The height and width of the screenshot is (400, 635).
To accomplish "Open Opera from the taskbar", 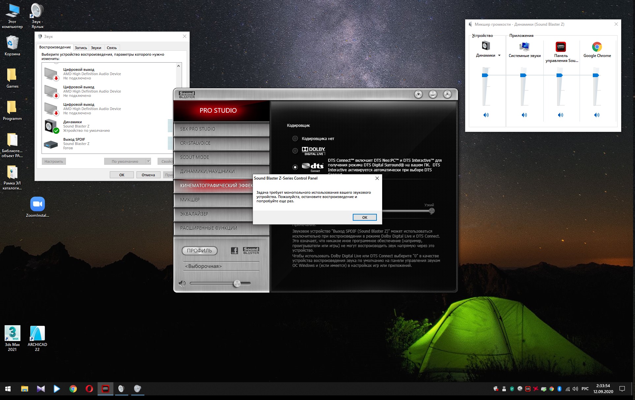I will tap(89, 389).
